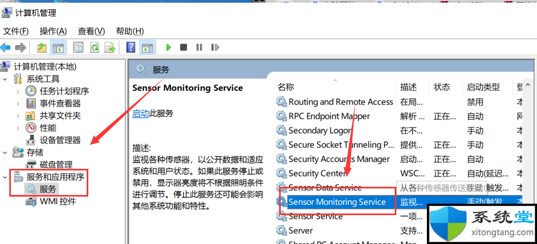Expand the 任务计划程序 tree node
The image size is (537, 244).
(x=18, y=91)
